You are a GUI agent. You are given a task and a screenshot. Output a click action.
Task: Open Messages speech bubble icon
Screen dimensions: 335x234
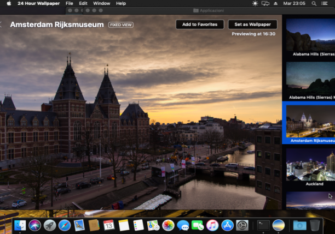coord(183,225)
